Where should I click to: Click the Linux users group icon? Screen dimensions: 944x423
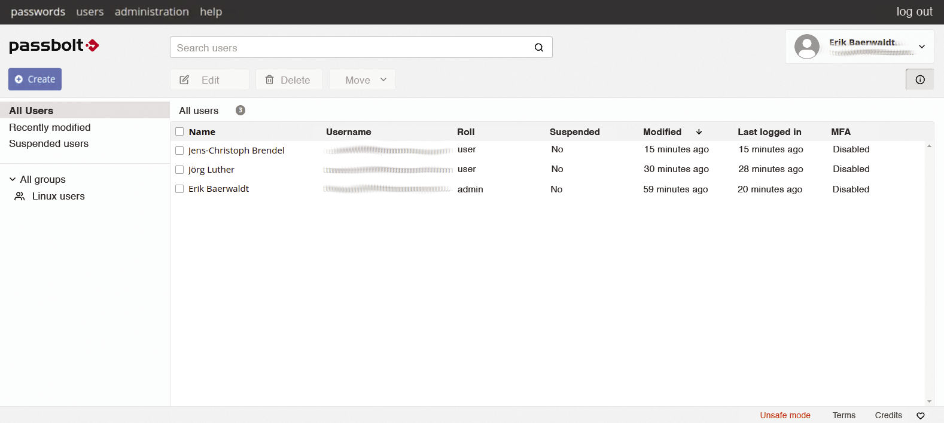(x=20, y=196)
